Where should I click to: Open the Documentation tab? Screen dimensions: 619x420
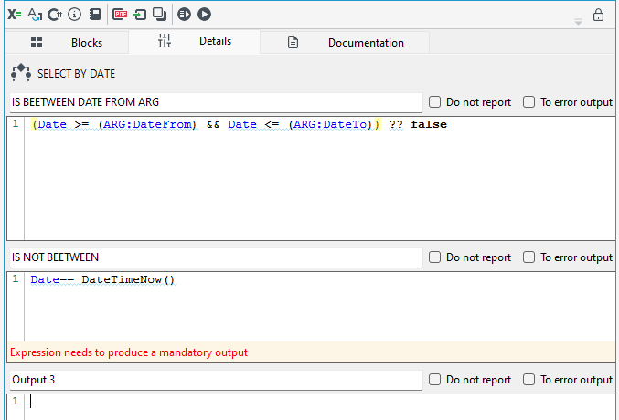(345, 43)
